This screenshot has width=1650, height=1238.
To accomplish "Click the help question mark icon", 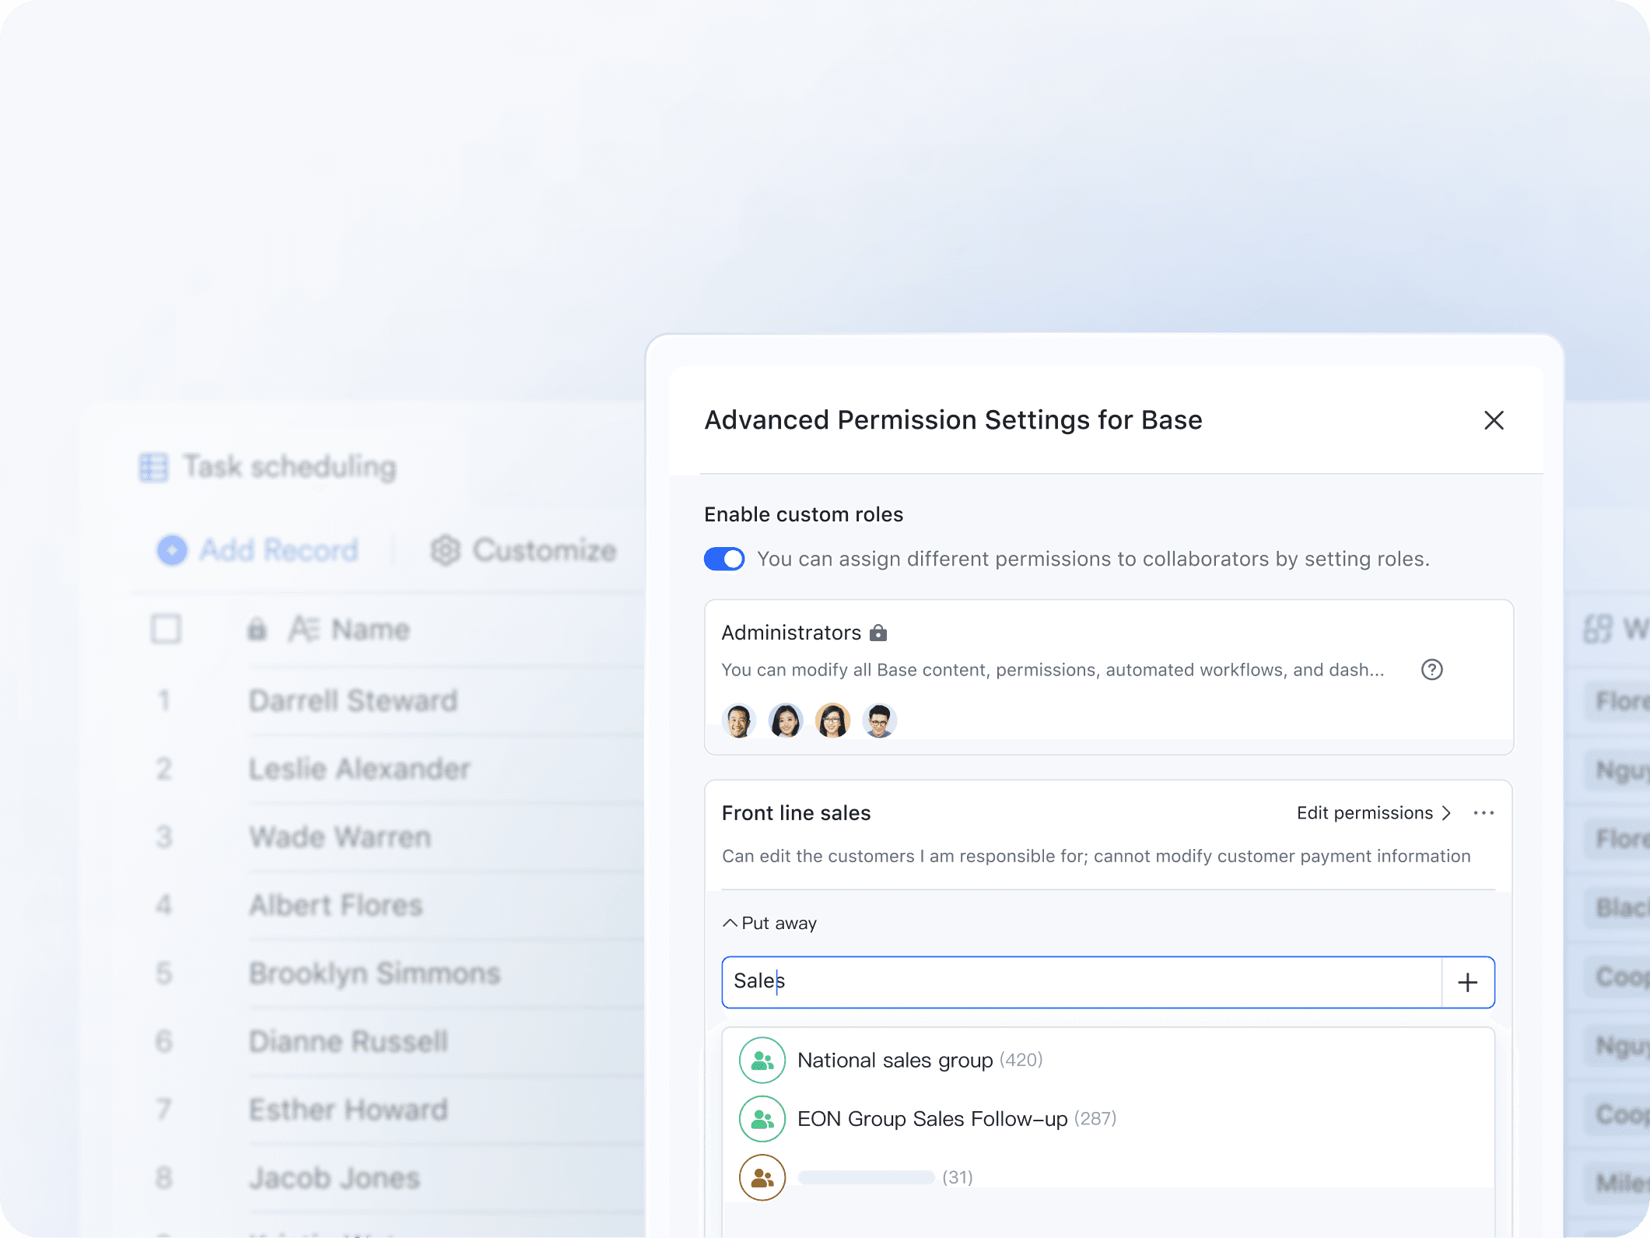I will pyautogui.click(x=1431, y=670).
